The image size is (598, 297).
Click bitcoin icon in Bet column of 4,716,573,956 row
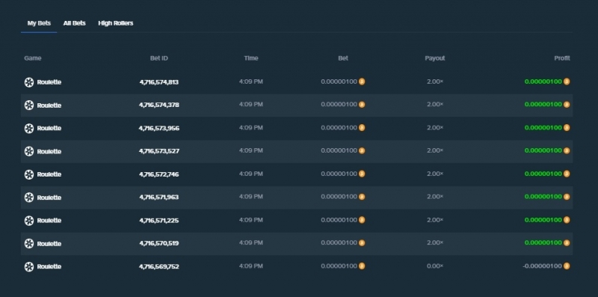tap(362, 127)
